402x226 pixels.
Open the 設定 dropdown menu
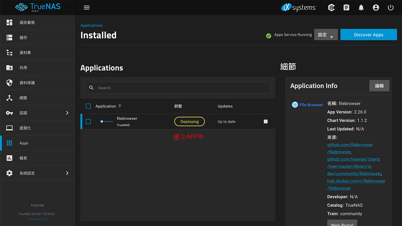coord(326,35)
